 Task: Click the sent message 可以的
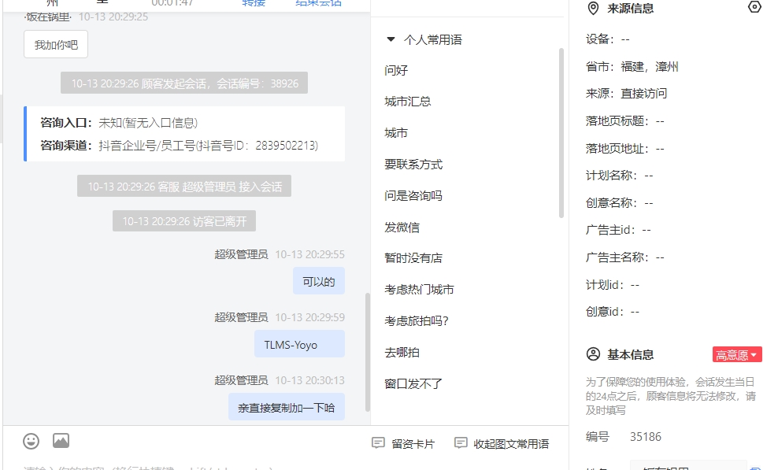[x=319, y=281]
